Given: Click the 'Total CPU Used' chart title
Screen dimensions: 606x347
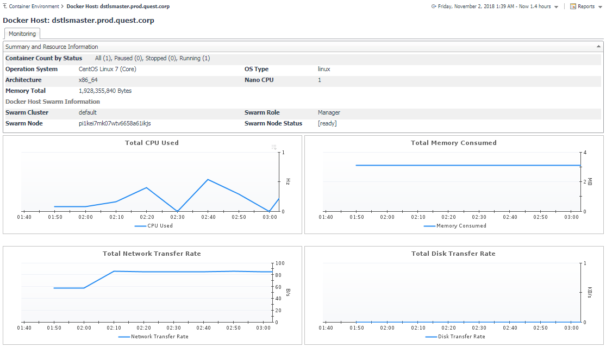Looking at the screenshot, I should coord(152,143).
